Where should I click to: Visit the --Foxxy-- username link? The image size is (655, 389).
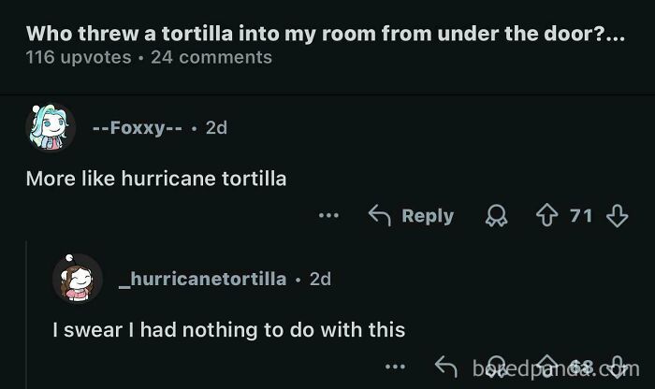[x=138, y=128]
